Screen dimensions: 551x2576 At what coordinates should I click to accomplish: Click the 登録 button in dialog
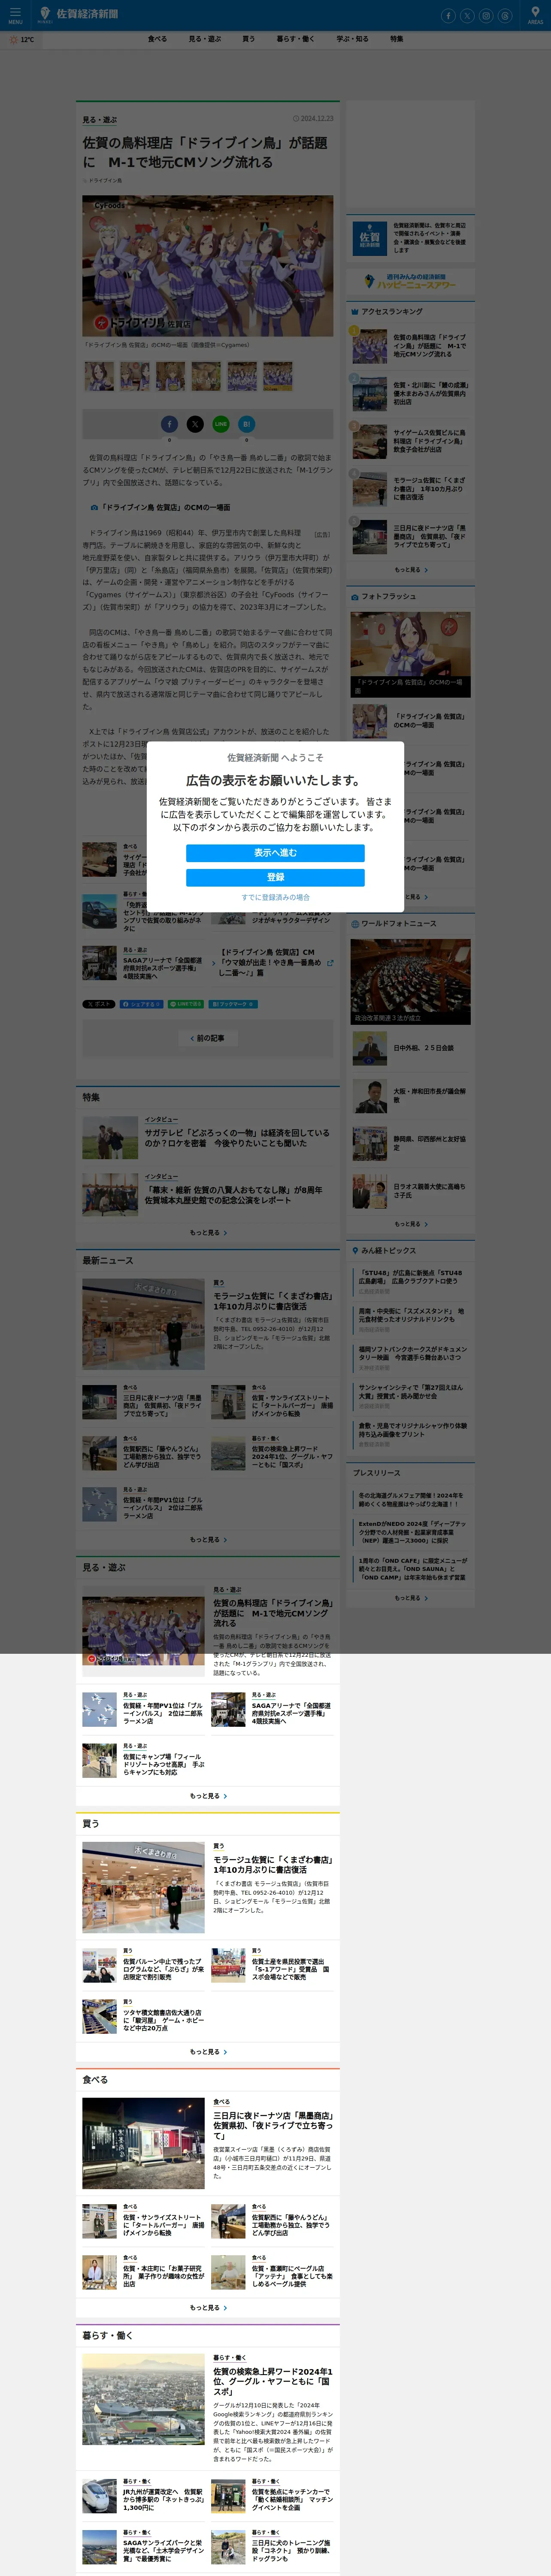point(275,877)
